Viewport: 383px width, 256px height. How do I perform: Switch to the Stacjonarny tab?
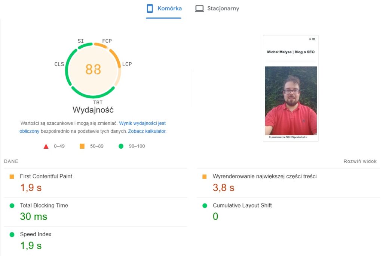click(217, 8)
